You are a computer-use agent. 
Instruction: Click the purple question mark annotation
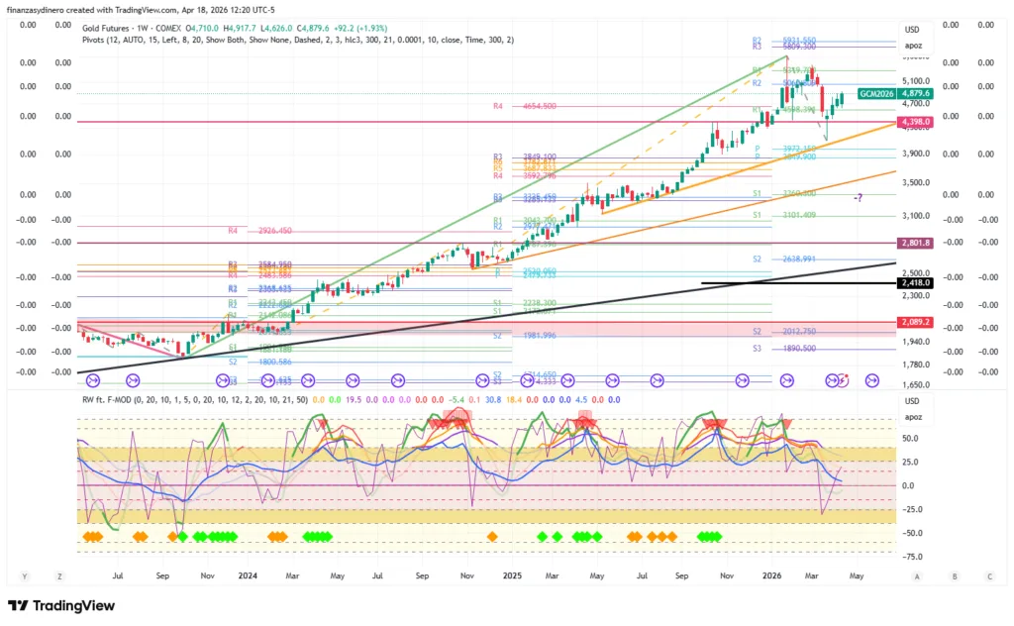tap(859, 198)
